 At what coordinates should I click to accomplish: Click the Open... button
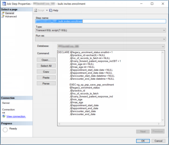click(46, 60)
